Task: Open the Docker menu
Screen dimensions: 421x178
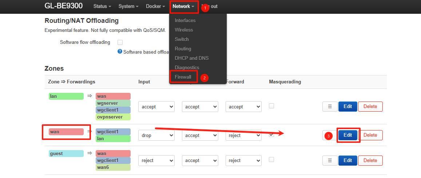Action: (155, 7)
